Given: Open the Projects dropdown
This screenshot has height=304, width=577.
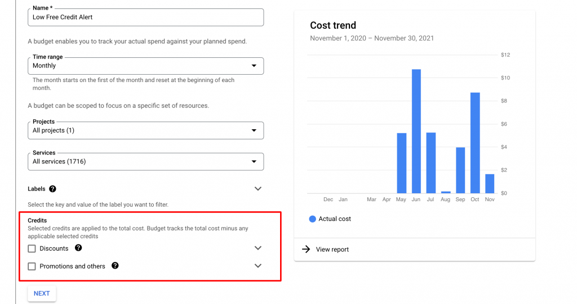Looking at the screenshot, I should (146, 130).
